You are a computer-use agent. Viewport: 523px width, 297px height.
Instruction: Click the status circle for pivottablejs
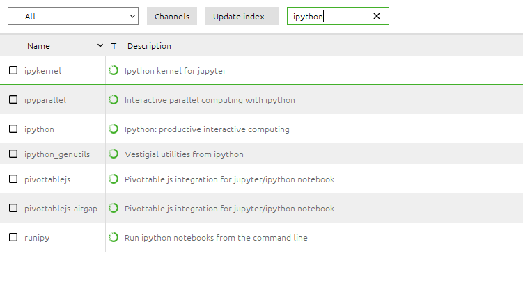114,179
